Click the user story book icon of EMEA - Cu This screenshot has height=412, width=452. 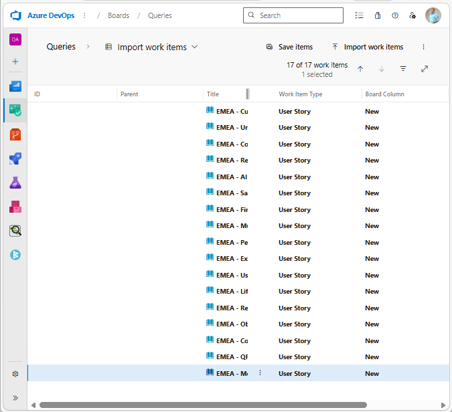pyautogui.click(x=210, y=110)
